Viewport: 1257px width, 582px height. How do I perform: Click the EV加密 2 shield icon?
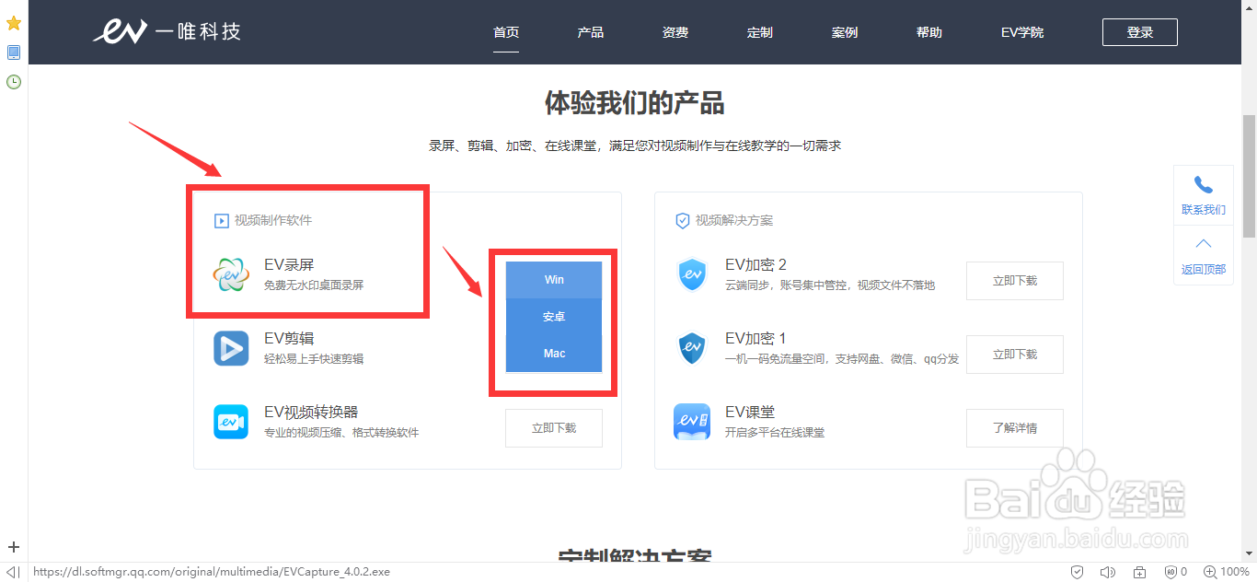[x=691, y=275]
